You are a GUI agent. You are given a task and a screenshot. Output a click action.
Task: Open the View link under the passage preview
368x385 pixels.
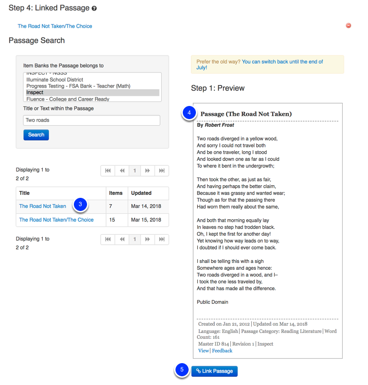(203, 351)
